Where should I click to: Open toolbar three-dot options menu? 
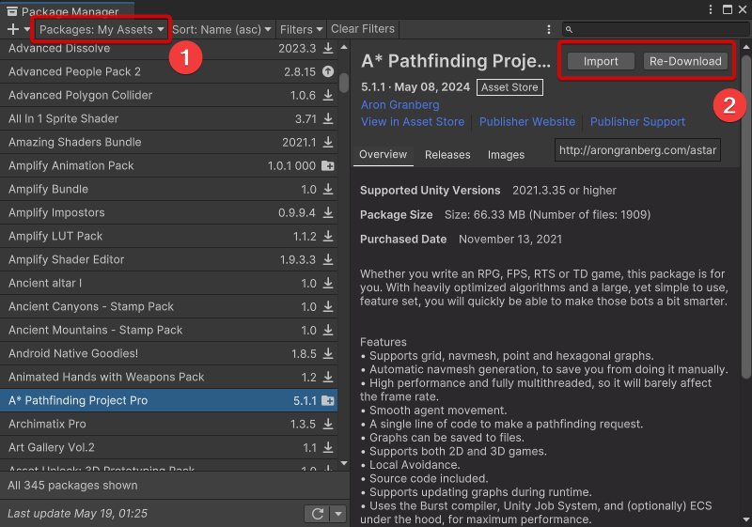pyautogui.click(x=549, y=30)
